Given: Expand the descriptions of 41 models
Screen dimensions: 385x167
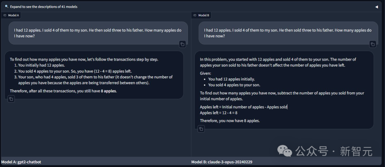Looking at the screenshot, I should [43, 6].
